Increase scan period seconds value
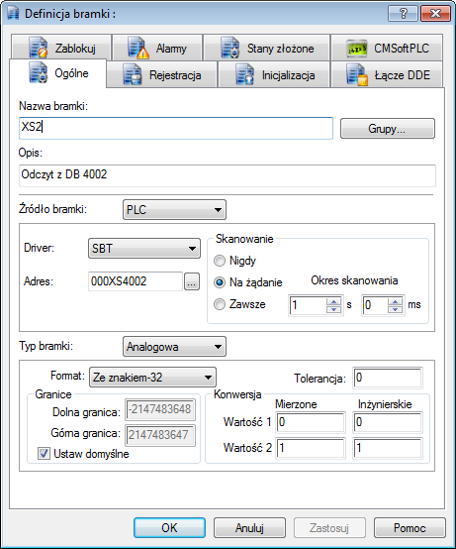This screenshot has width=456, height=549. click(333, 301)
